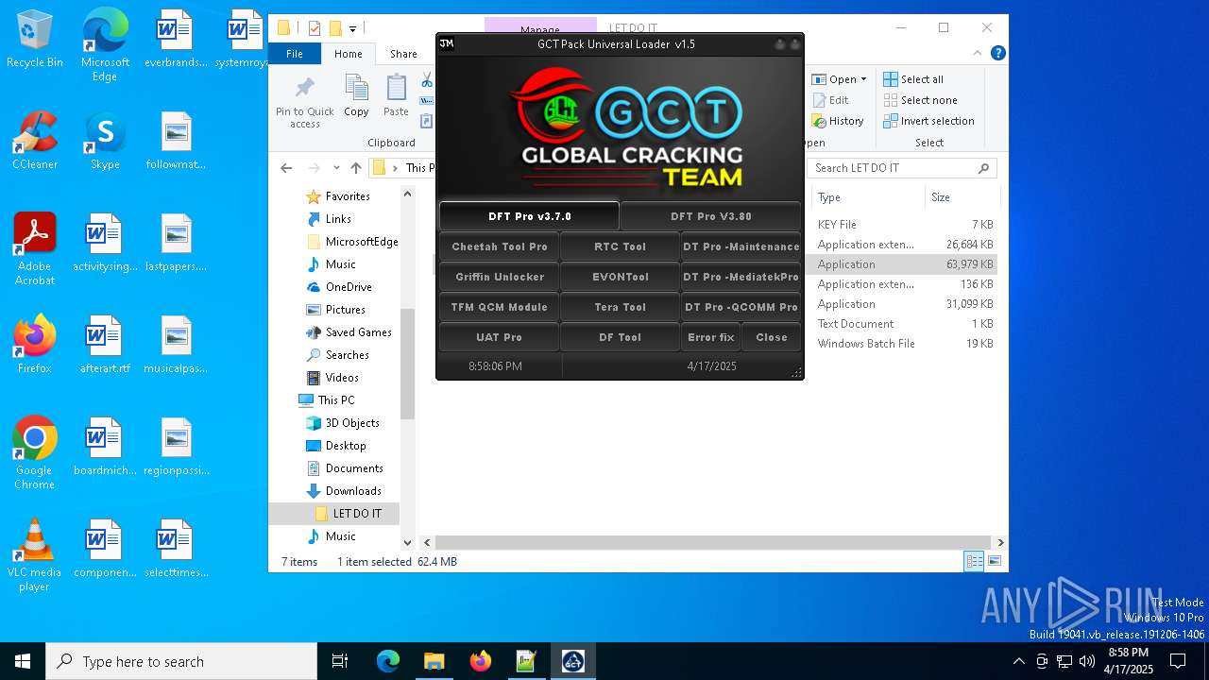
Task: Open the File tab in Explorer
Action: [295, 54]
